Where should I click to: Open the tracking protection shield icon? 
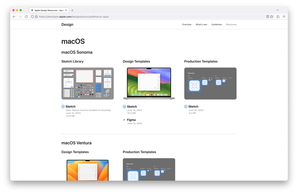(x=32, y=17)
